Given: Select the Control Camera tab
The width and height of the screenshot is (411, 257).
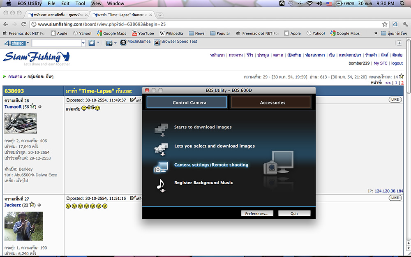Looking at the screenshot, I should [187, 102].
